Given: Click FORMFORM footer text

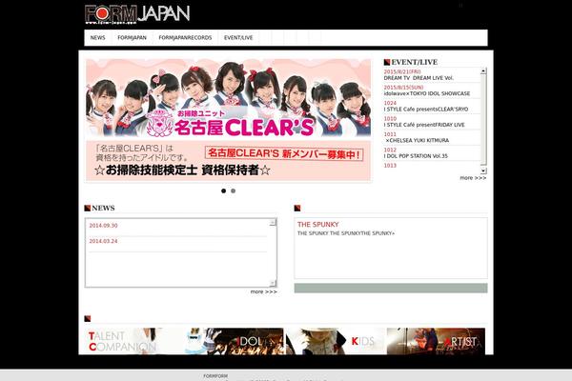Looking at the screenshot, I should click(x=215, y=376).
